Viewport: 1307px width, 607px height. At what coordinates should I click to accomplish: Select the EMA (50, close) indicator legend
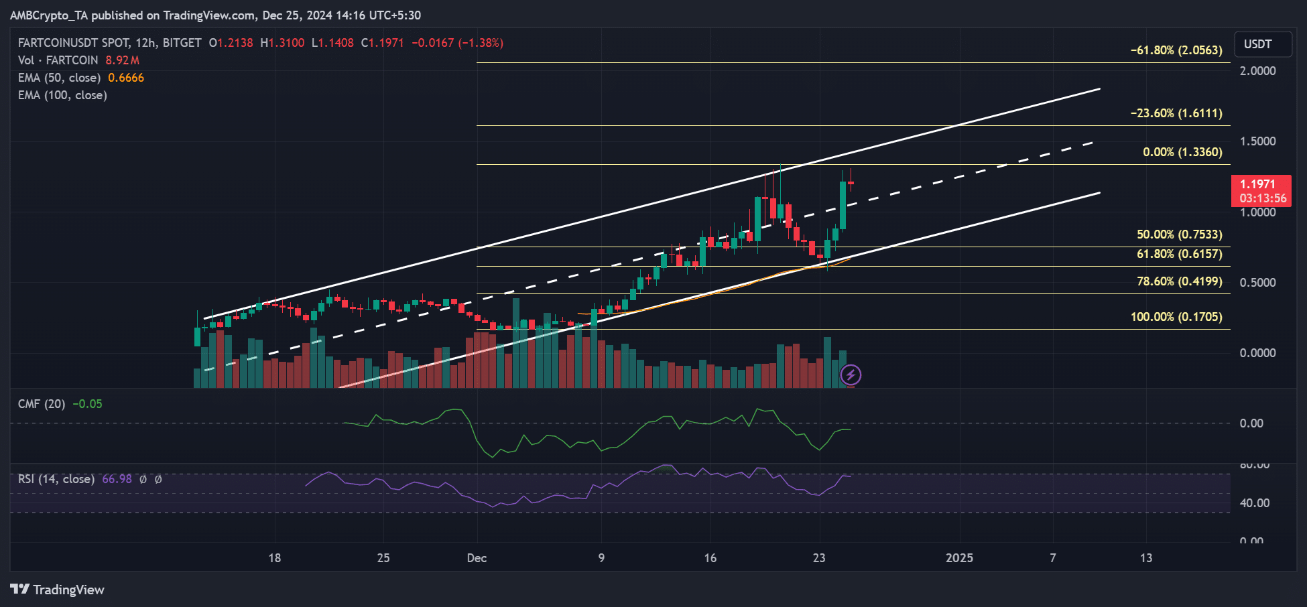pos(60,78)
